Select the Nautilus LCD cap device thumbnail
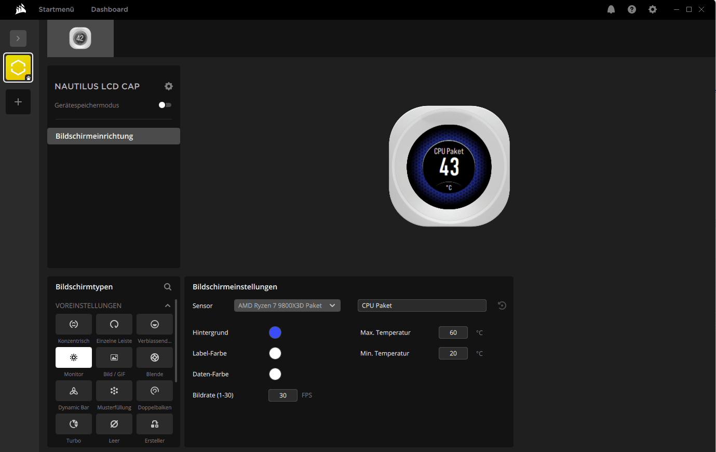 80,38
